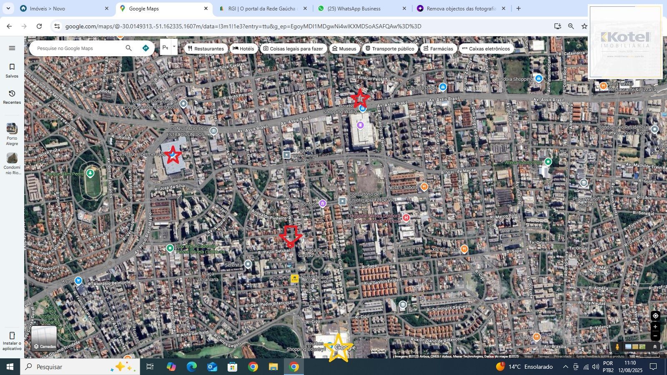Select Coisas legais para fazer chip

[x=293, y=49]
